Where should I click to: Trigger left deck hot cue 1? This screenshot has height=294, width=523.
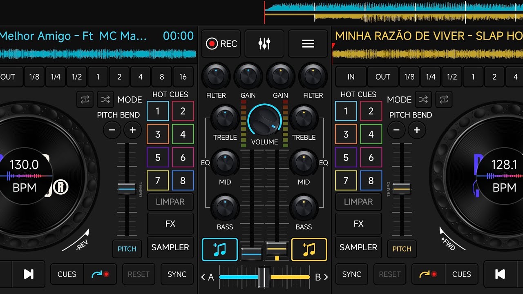click(158, 111)
